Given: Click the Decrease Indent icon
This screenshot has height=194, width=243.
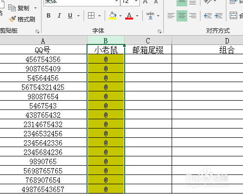Looking at the screenshot, I should click(208, 16).
